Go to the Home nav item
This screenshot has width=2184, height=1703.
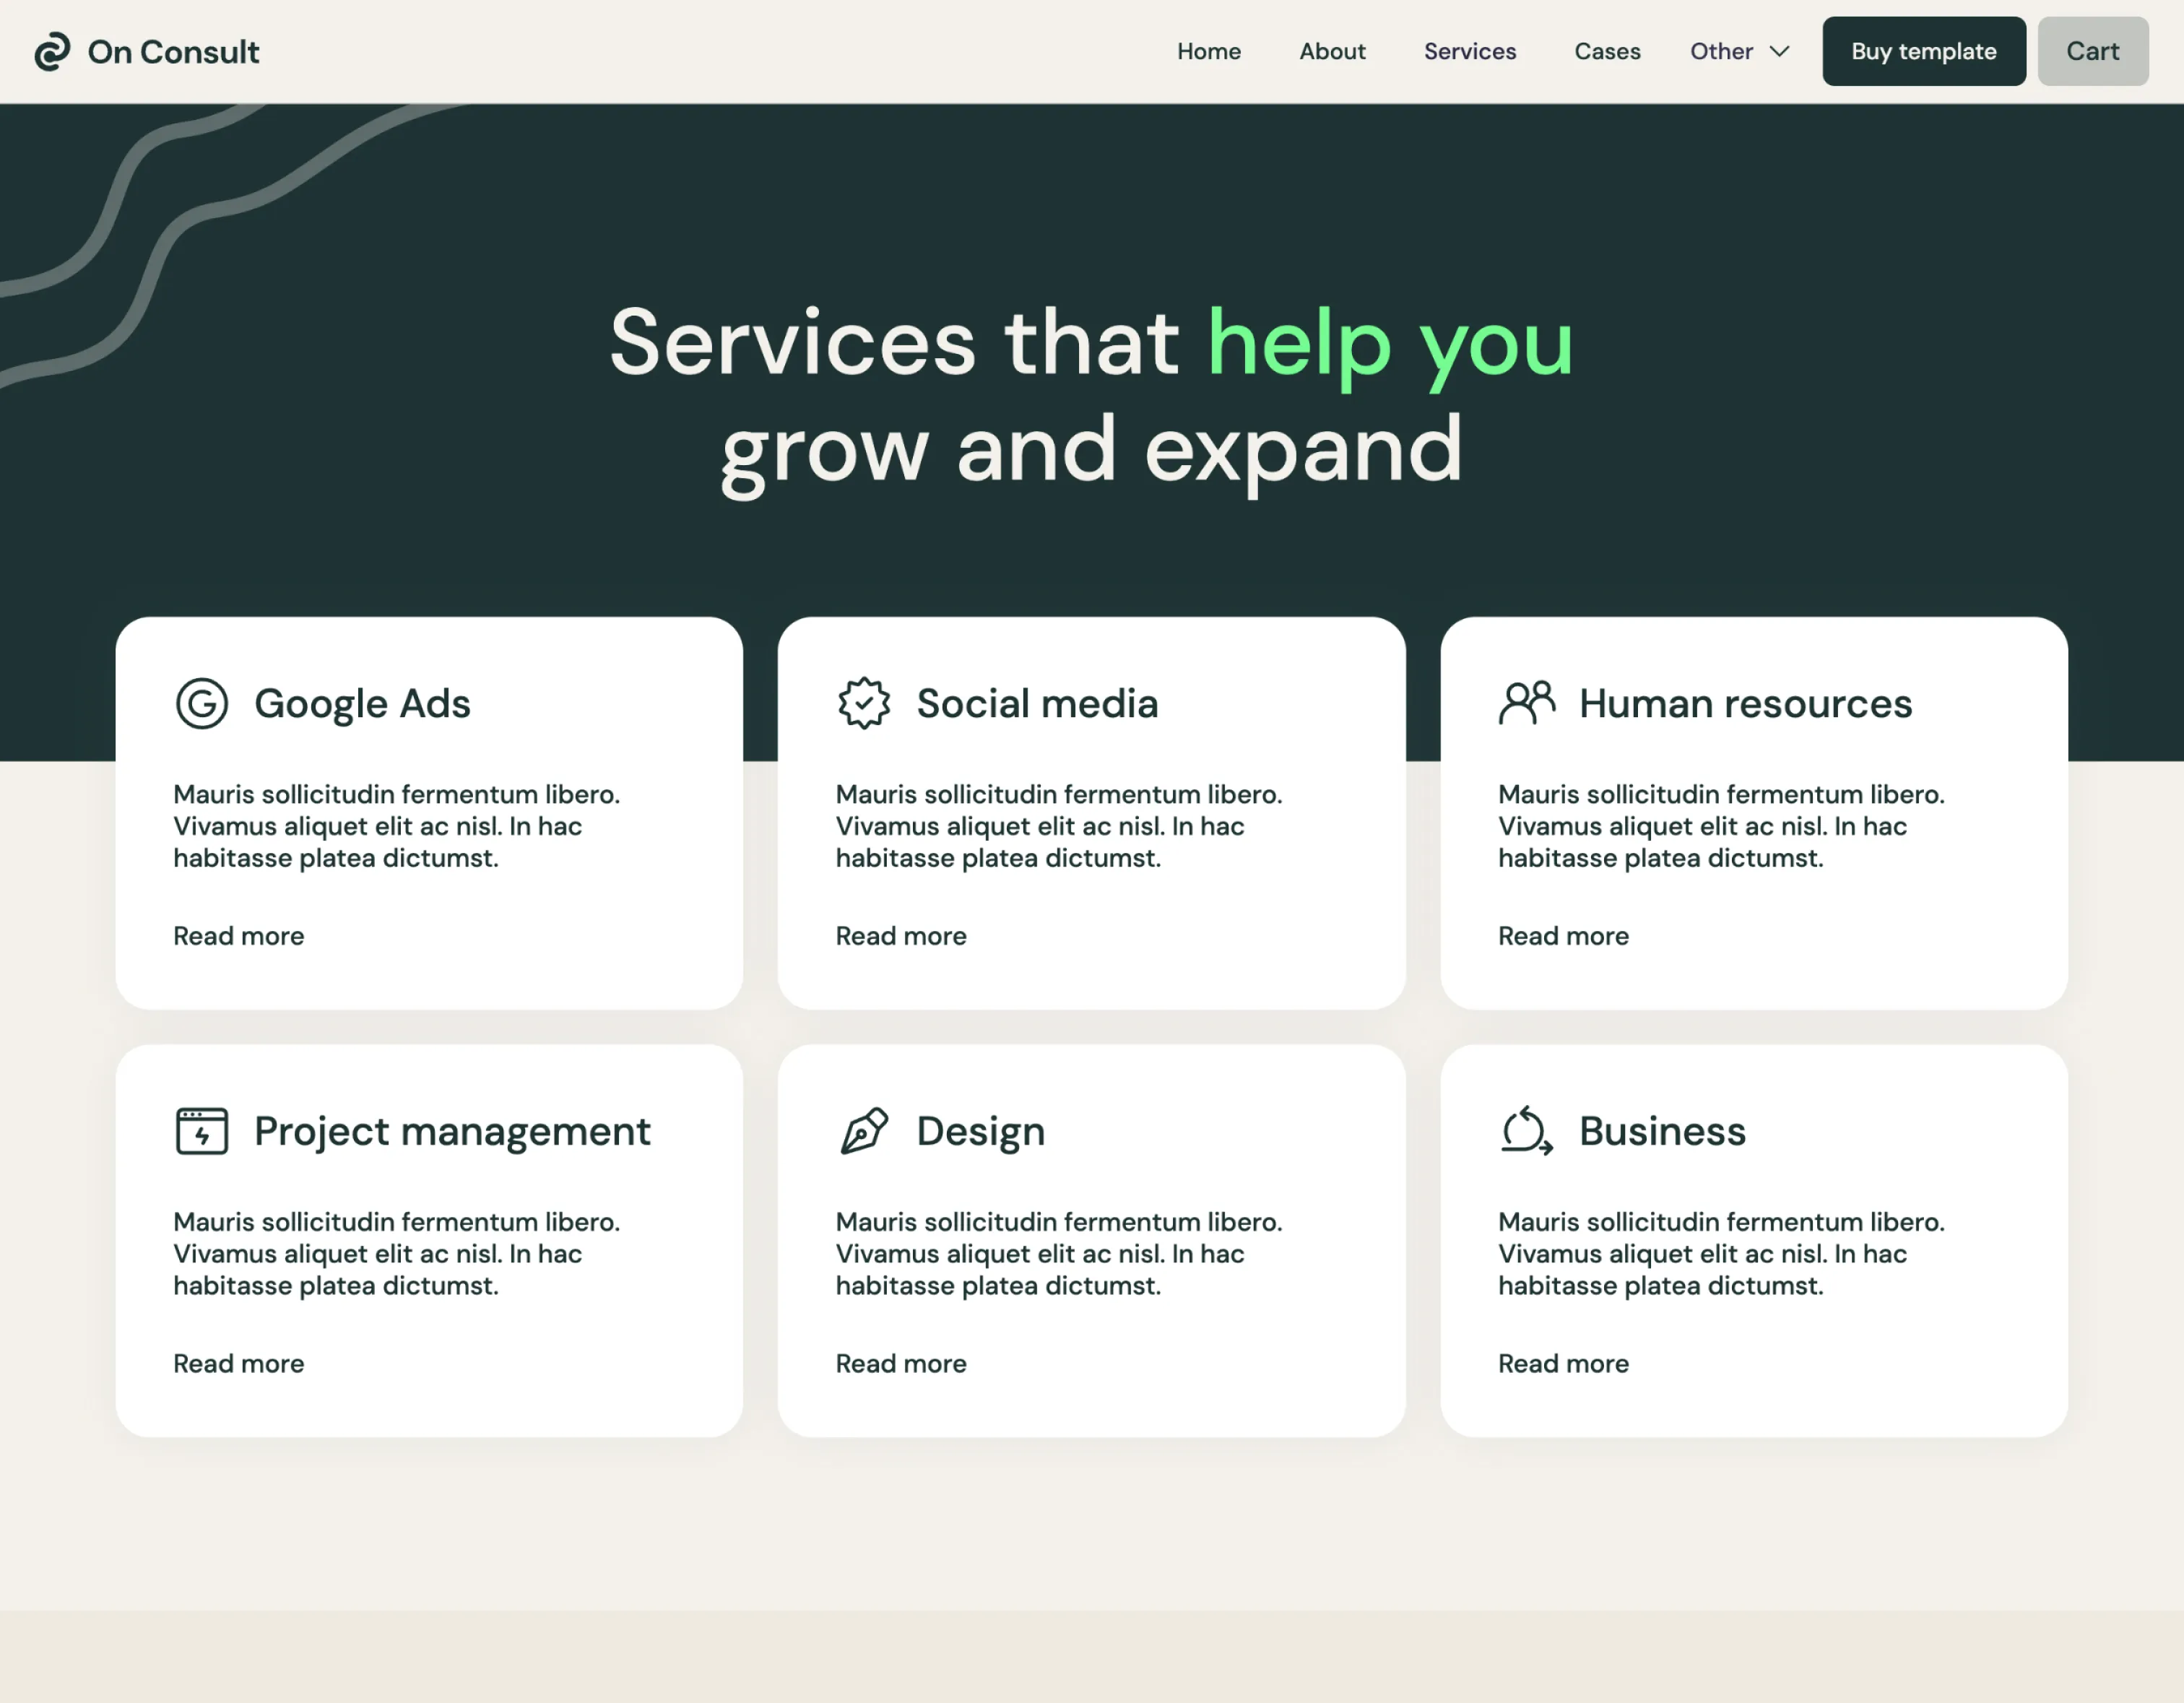click(1208, 52)
